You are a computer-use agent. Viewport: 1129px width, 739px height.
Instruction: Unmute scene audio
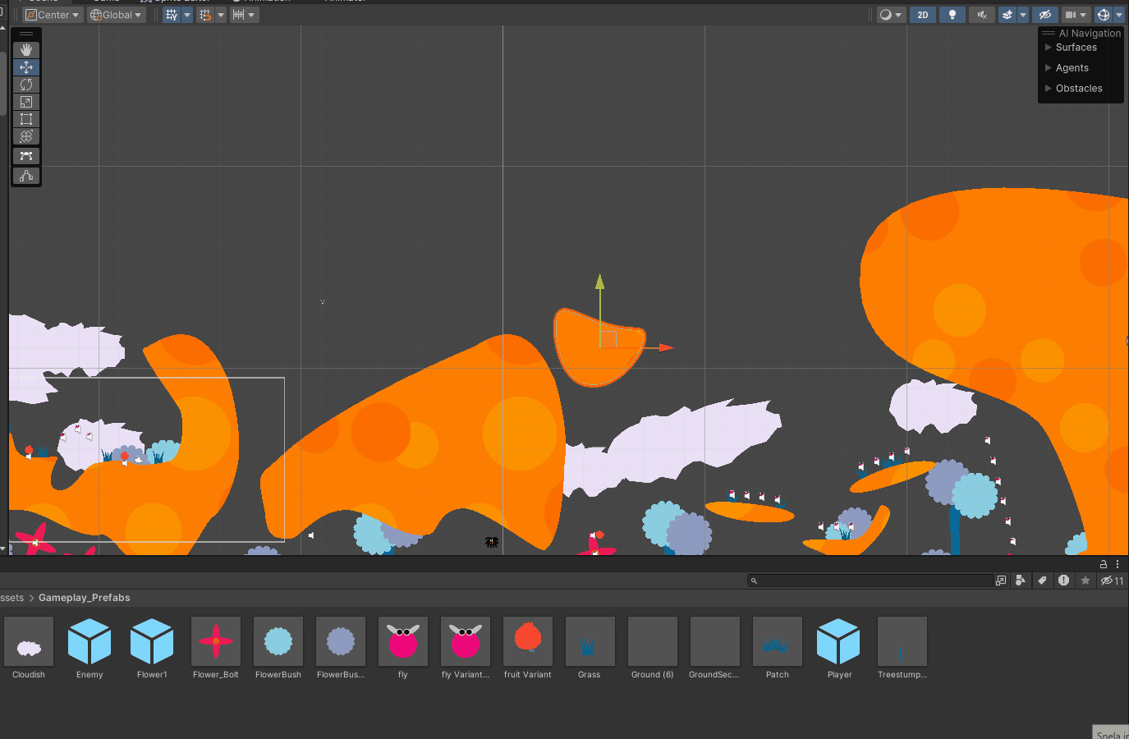(982, 14)
